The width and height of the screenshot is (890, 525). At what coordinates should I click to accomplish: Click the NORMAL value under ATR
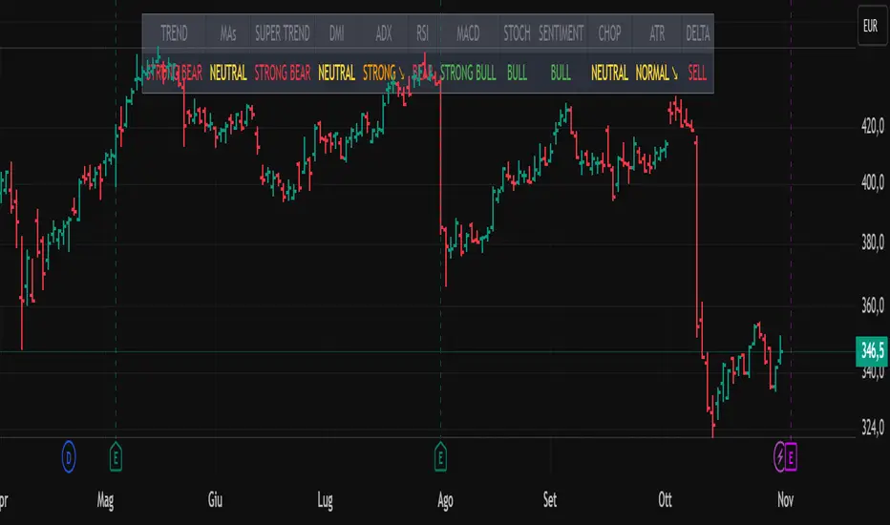click(656, 73)
